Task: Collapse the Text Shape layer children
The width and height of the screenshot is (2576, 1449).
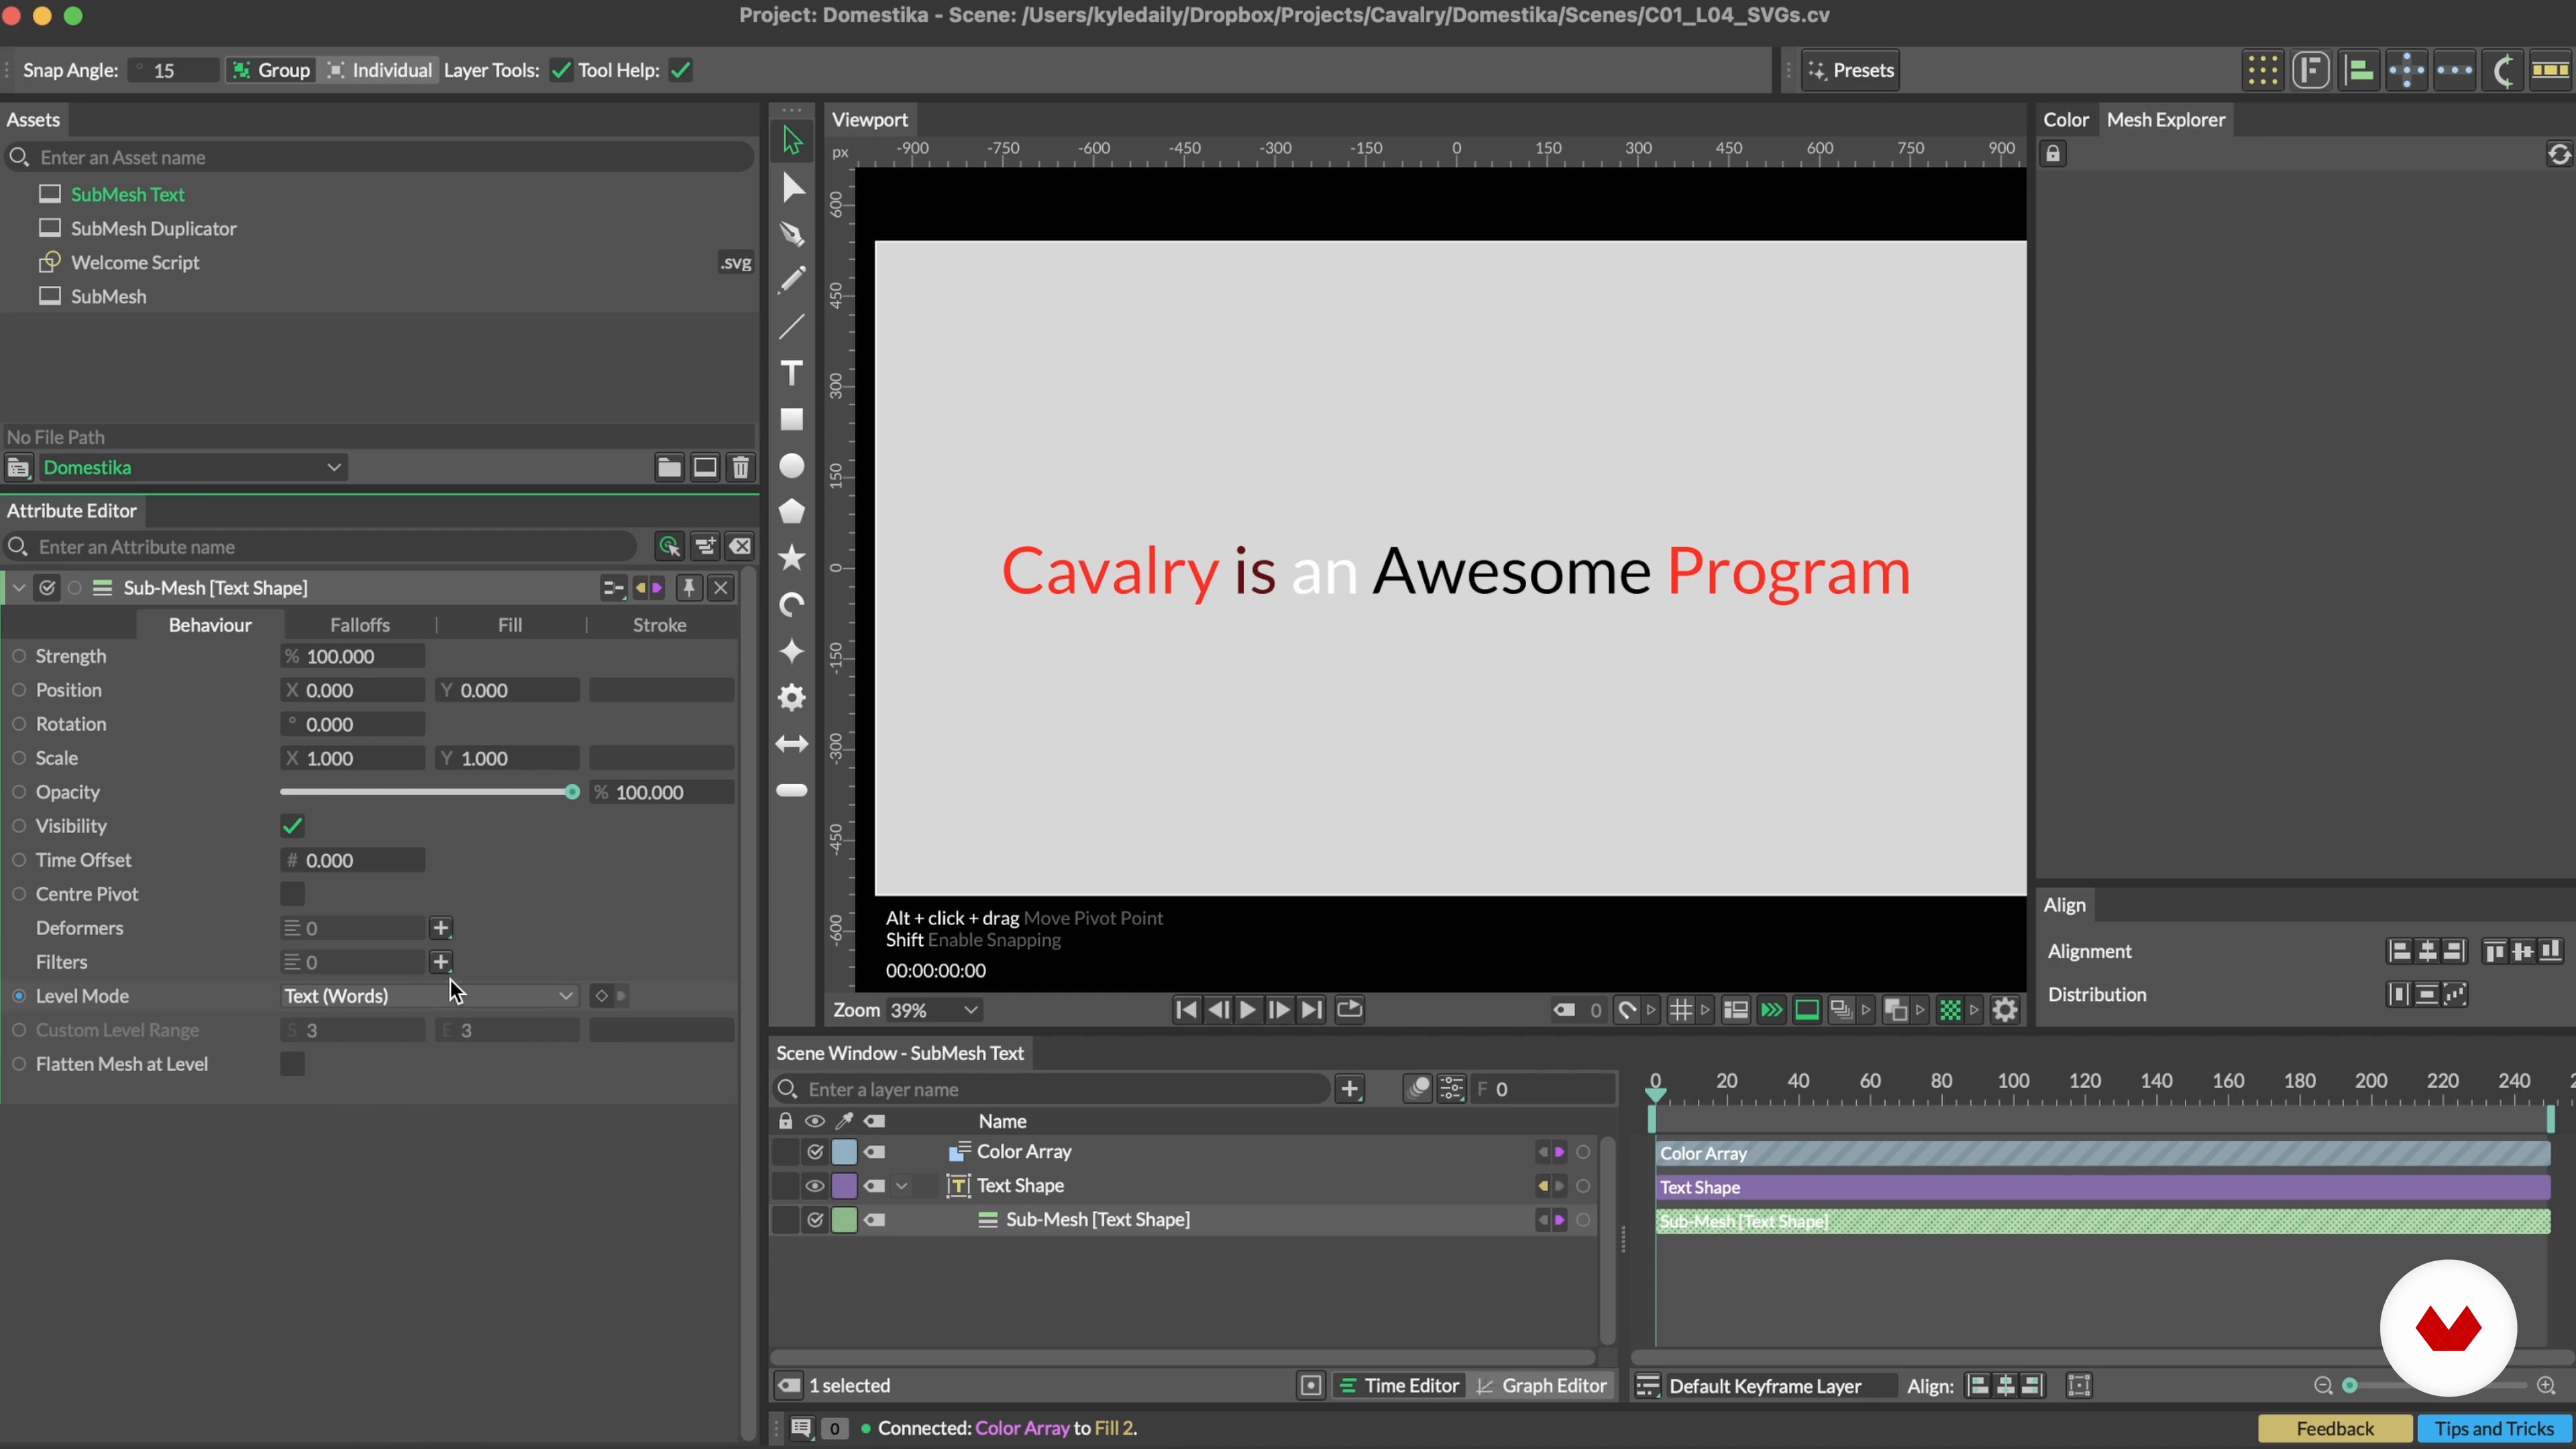Action: click(x=901, y=1186)
